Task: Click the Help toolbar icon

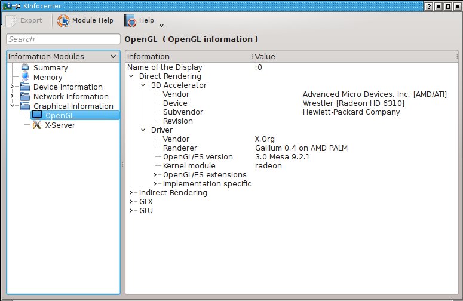Action: pyautogui.click(x=130, y=21)
